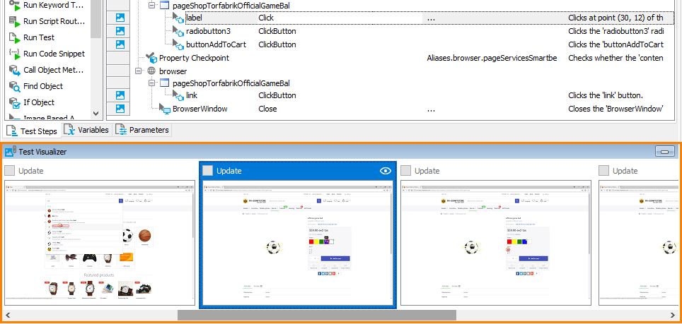Click the Test Visualizer horizontal scrollbar thumb
Image resolution: width=682 pixels, height=324 pixels.
[317, 315]
